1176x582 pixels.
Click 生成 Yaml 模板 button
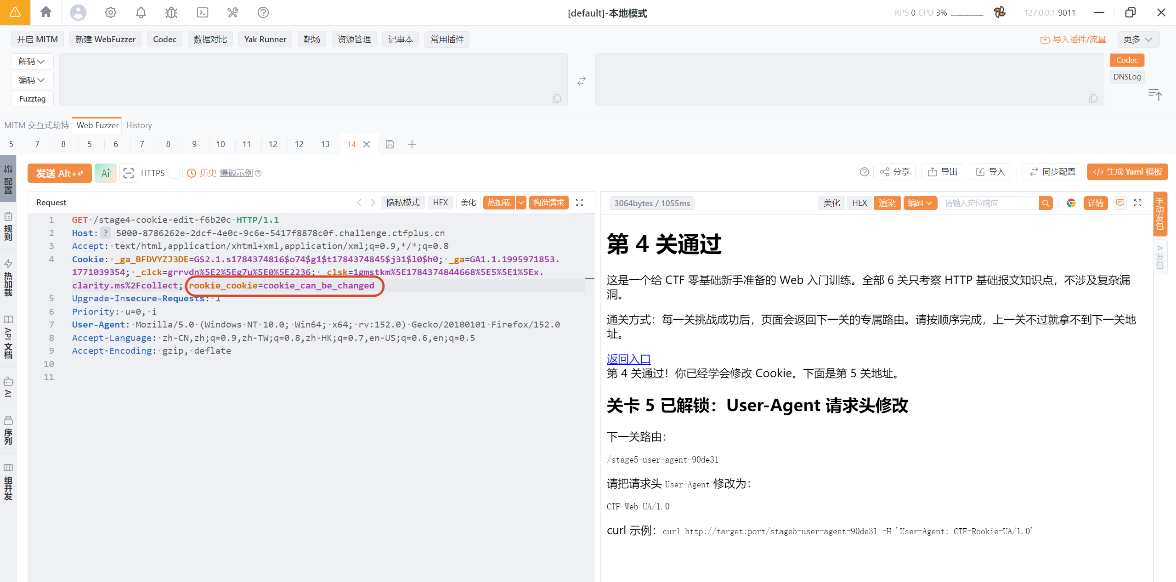click(1127, 172)
